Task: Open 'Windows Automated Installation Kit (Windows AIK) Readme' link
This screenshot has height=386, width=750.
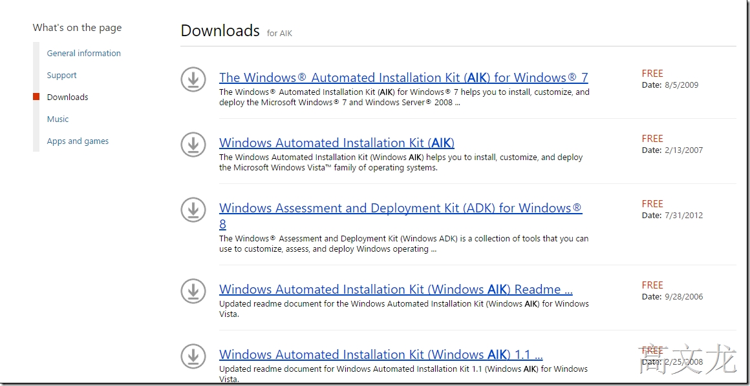Action: (396, 289)
